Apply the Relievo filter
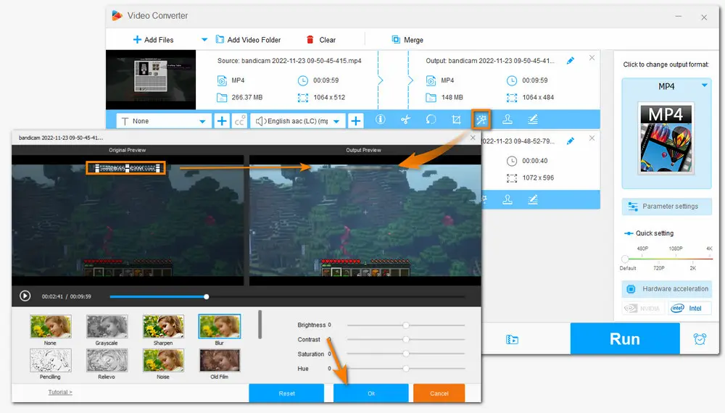This screenshot has height=413, width=725. click(x=107, y=360)
